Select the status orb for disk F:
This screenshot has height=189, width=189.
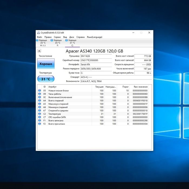tap(52, 40)
